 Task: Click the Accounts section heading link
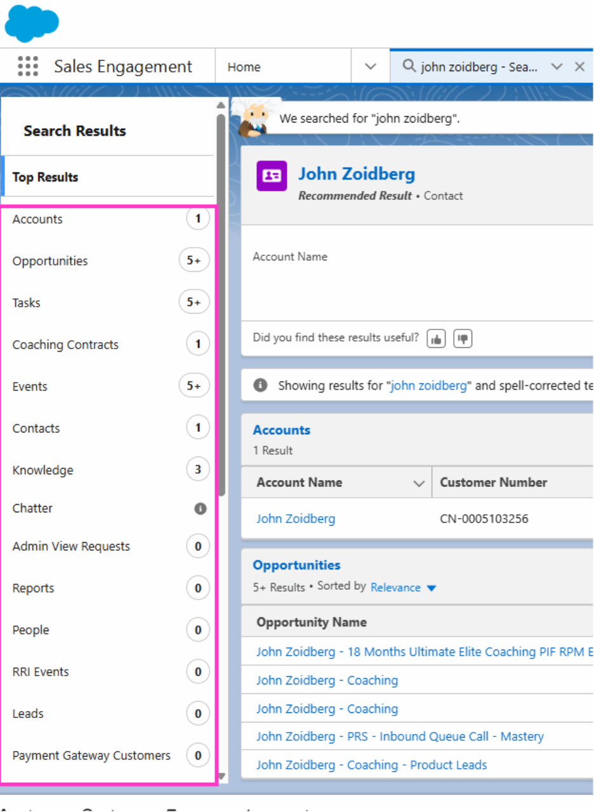click(282, 430)
